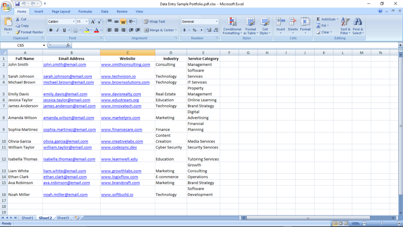Toggle Wrap Text on selected cells
The height and width of the screenshot is (227, 403).
pos(154,22)
